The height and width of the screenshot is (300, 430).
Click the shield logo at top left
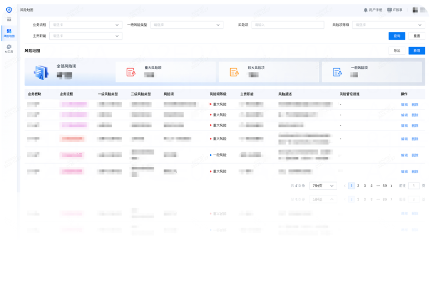[9, 9]
